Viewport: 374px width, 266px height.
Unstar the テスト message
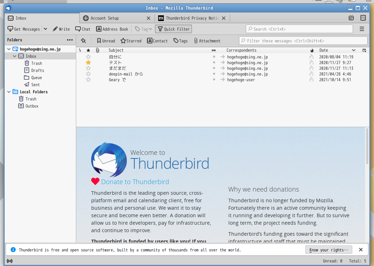tap(88, 62)
